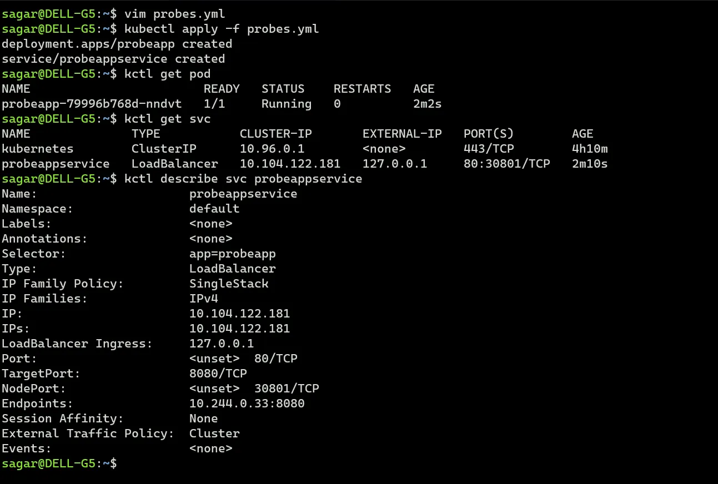Click the Running status text

point(287,104)
